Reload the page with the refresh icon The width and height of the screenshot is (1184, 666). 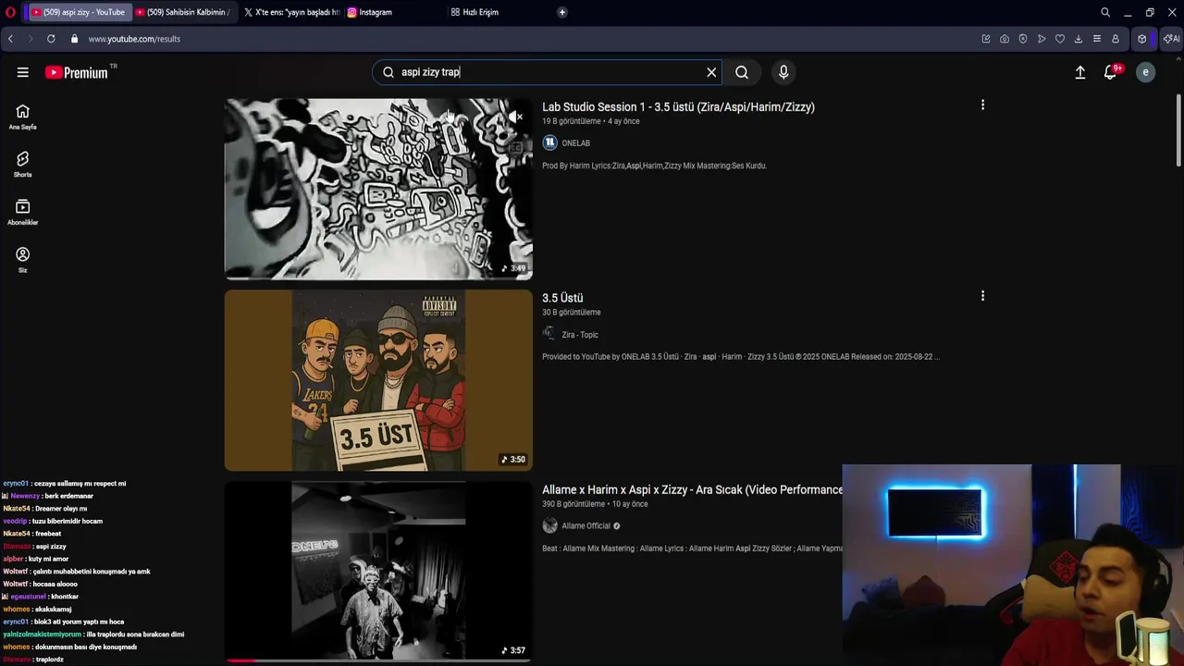pos(51,39)
